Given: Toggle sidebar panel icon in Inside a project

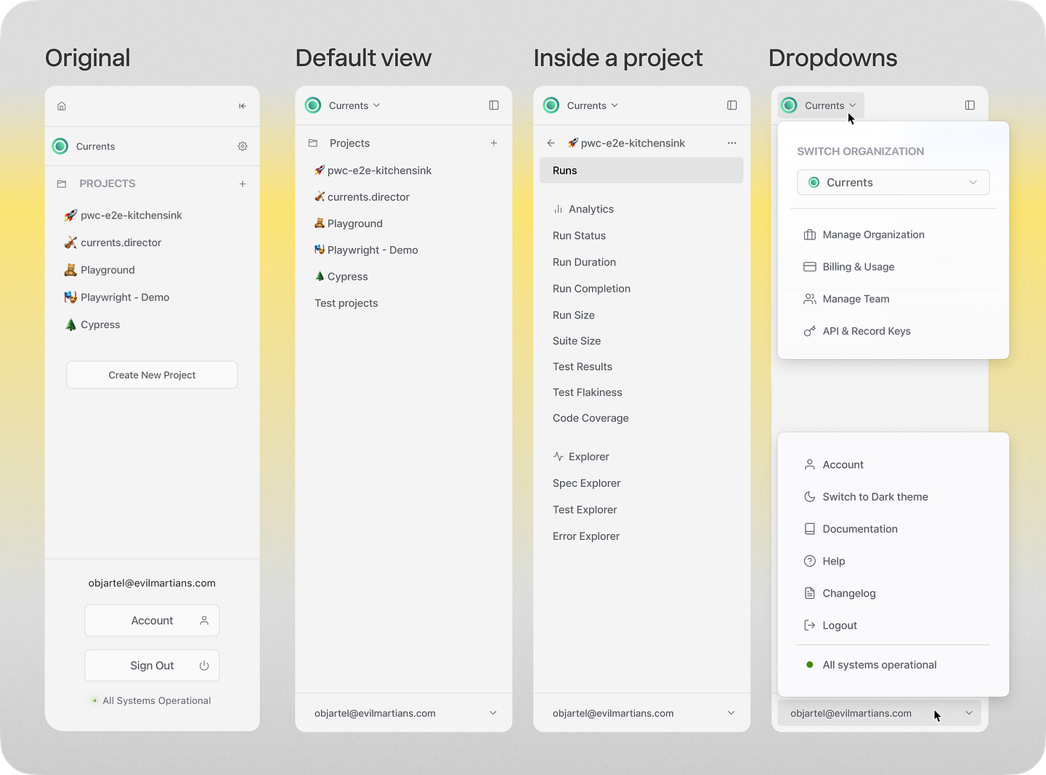Looking at the screenshot, I should tap(732, 105).
